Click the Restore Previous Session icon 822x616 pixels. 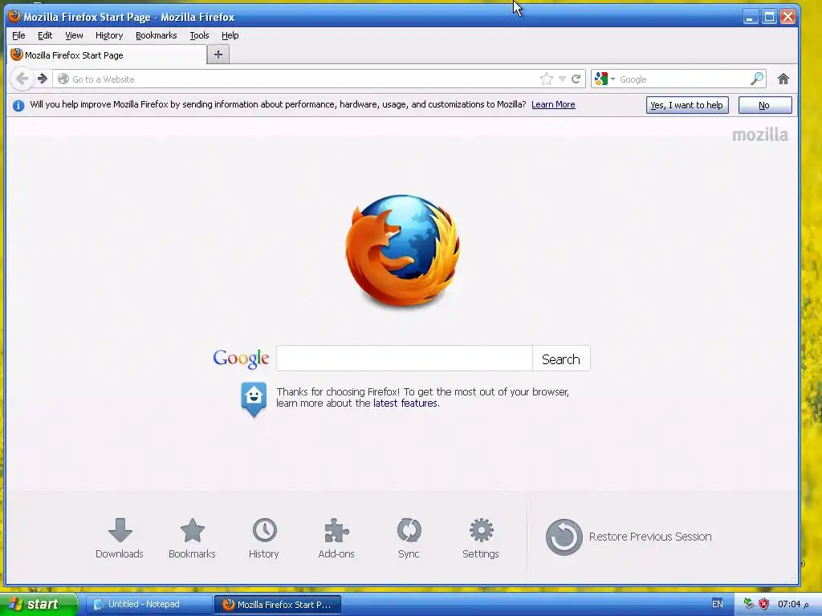(x=564, y=537)
